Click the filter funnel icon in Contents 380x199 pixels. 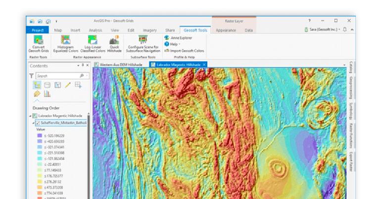pyautogui.click(x=32, y=76)
